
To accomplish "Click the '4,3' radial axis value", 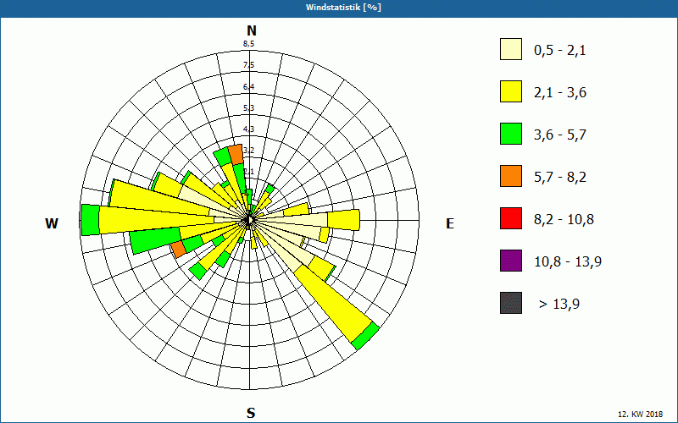I will pos(248,129).
